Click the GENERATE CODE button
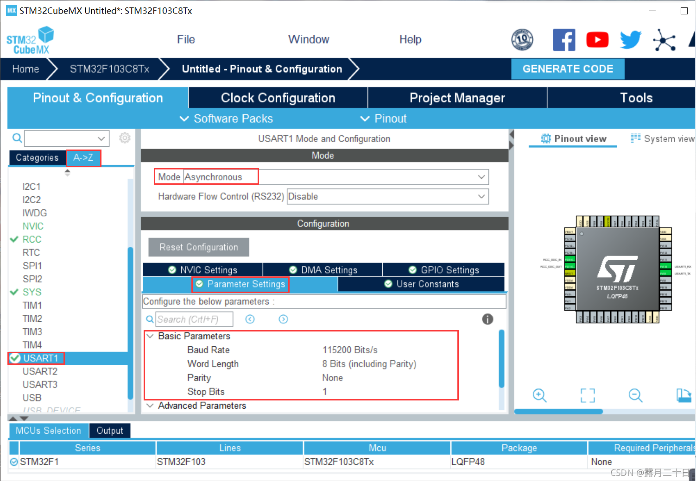696x481 pixels. 568,69
